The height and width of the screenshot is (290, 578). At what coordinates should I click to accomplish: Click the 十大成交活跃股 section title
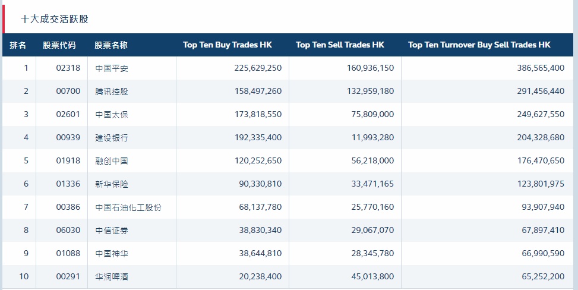[55, 19]
